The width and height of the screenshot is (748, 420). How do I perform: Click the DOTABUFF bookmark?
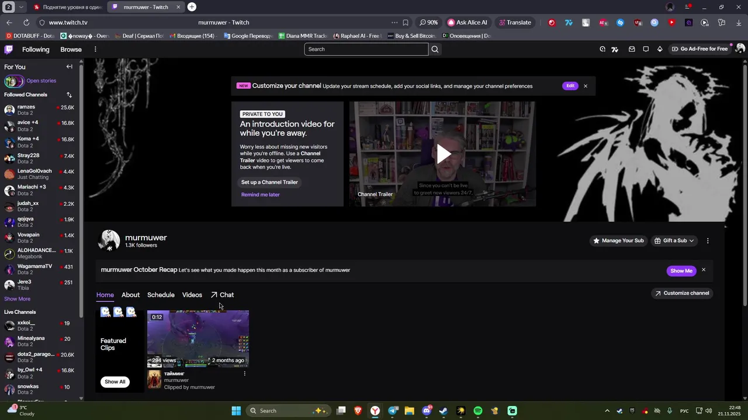(x=29, y=36)
